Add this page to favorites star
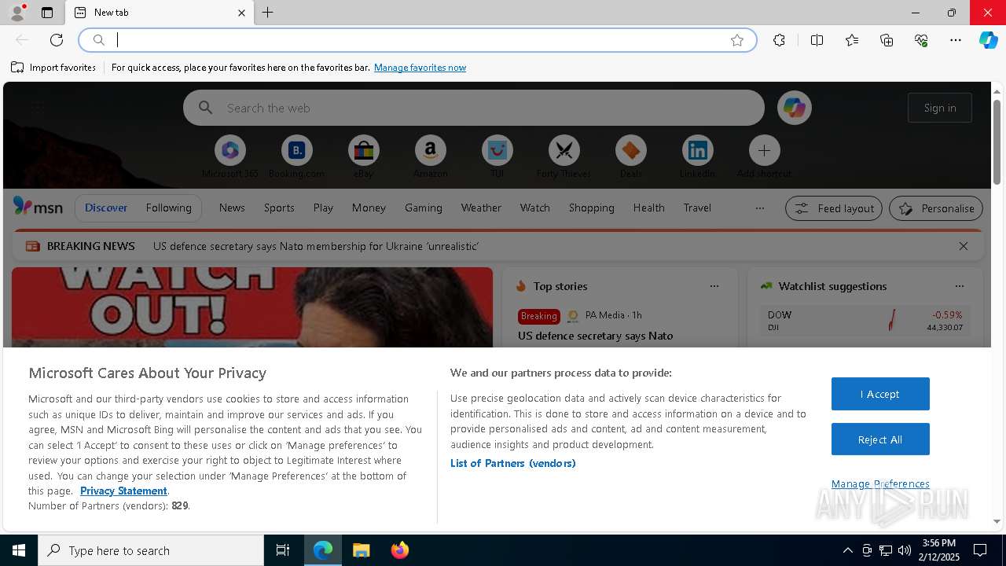Screen dimensions: 1006x566 [x=737, y=40]
